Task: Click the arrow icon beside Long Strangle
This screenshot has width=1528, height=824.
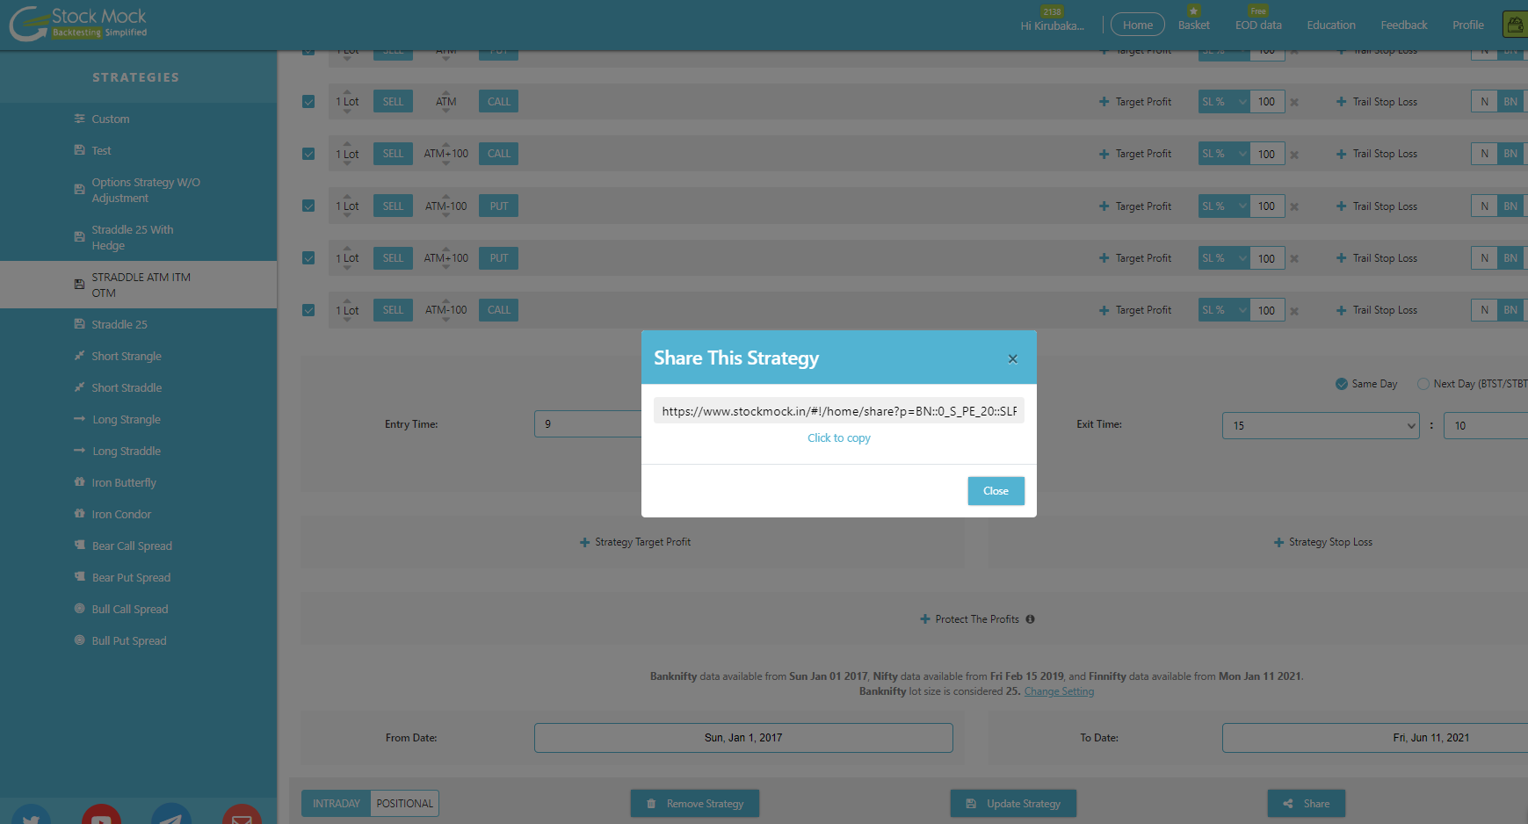Action: [x=80, y=419]
